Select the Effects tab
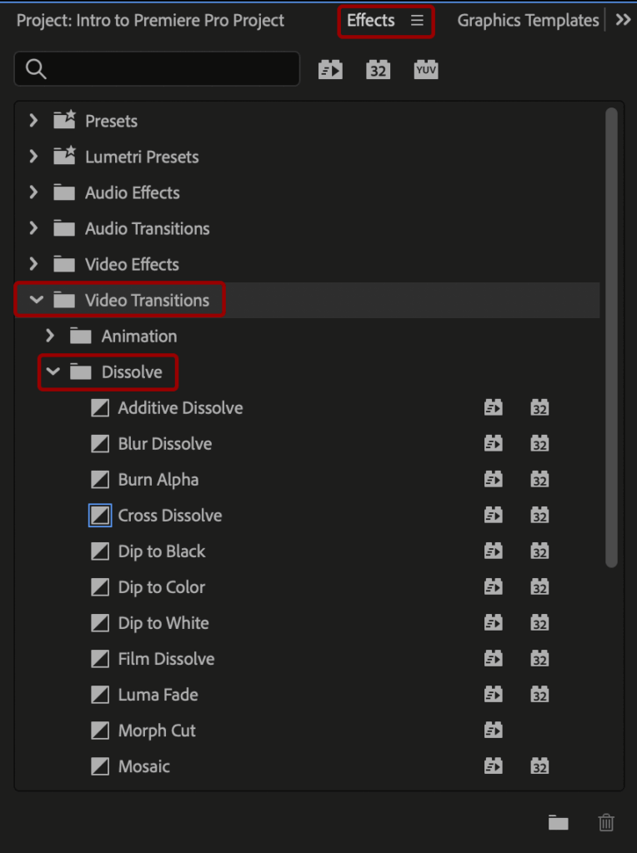 [371, 21]
